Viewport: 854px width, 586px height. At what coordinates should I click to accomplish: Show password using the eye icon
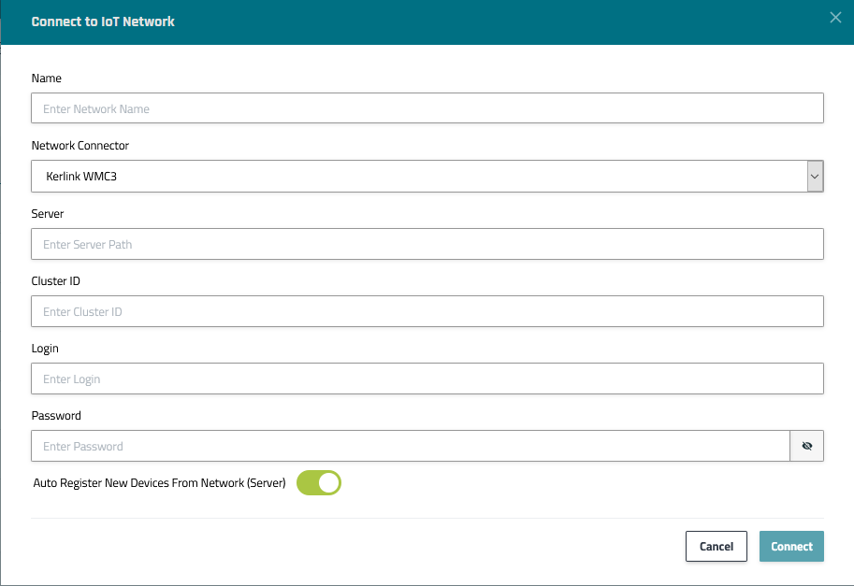(806, 447)
